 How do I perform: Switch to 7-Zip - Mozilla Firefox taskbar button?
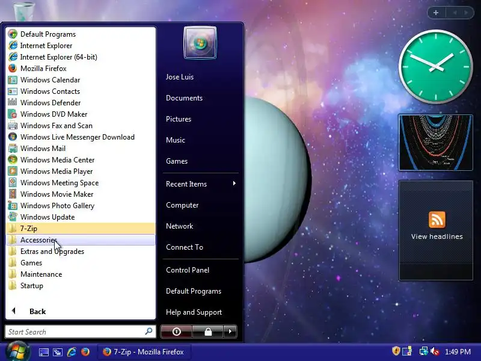click(144, 352)
